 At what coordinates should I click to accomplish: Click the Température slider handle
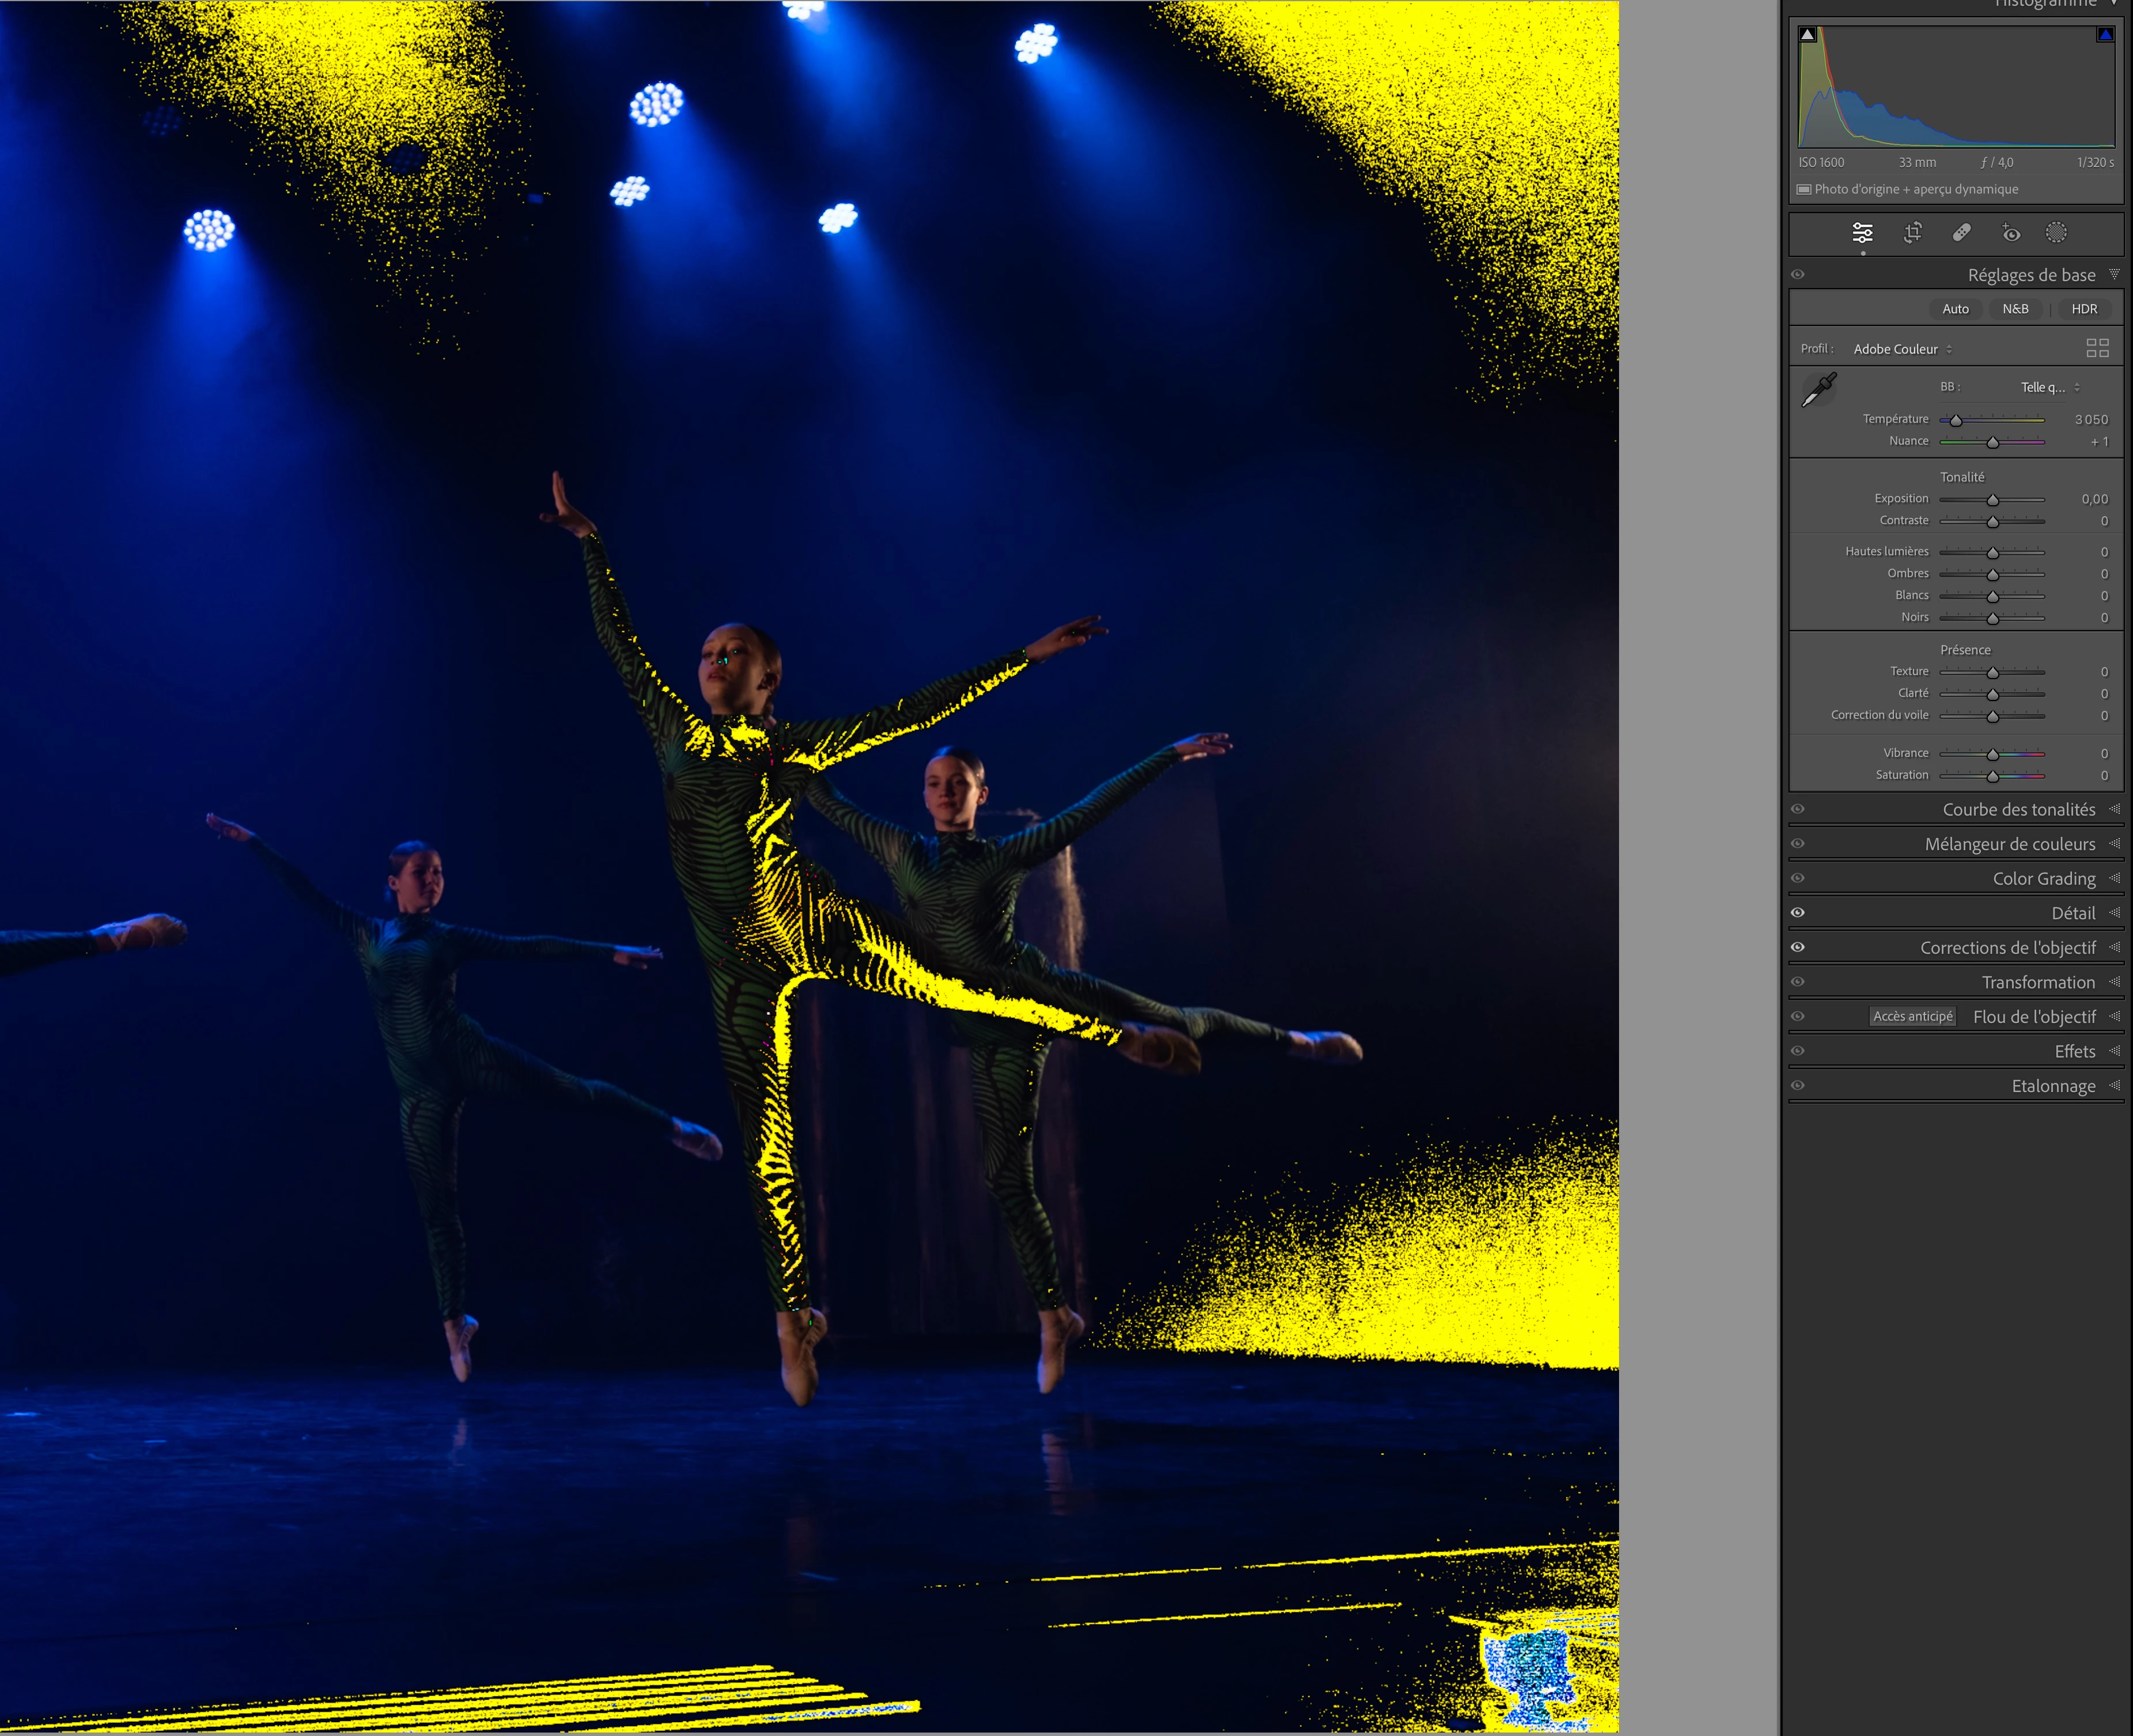1956,420
